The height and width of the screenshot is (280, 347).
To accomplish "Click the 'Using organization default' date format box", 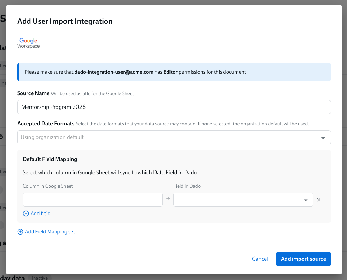I will click(168, 137).
